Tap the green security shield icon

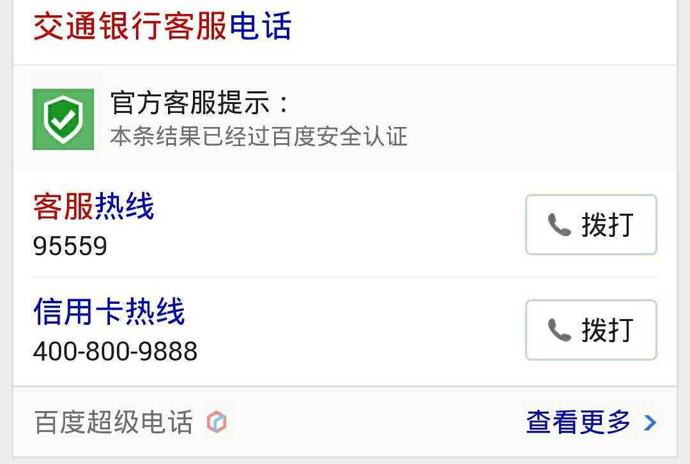63,119
